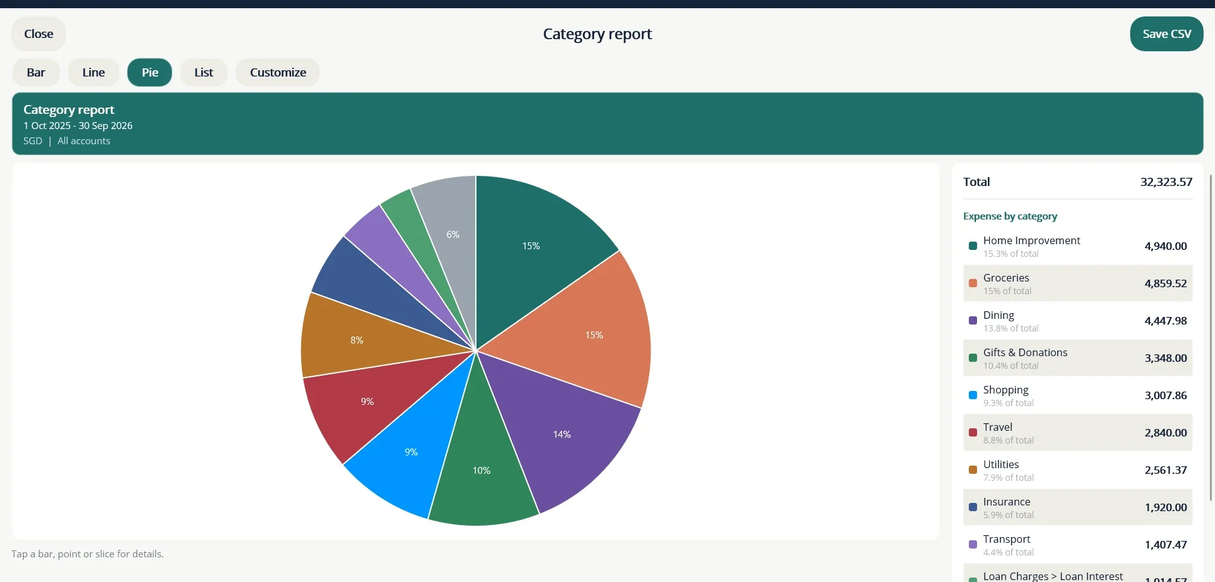Click the Home Improvement 15% pie slice
Image resolution: width=1215 pixels, height=582 pixels.
click(532, 246)
